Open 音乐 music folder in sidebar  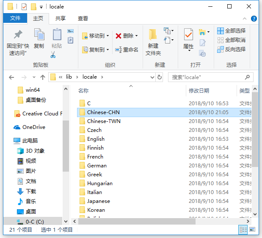pos(27,202)
